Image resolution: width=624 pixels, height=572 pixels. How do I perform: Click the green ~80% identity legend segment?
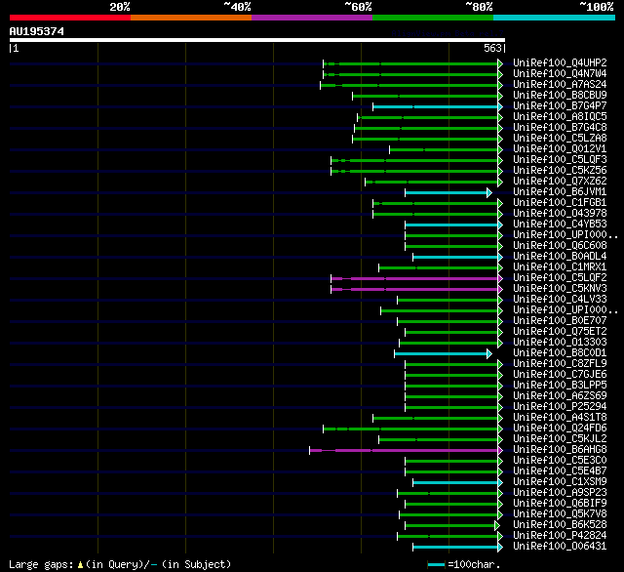433,18
